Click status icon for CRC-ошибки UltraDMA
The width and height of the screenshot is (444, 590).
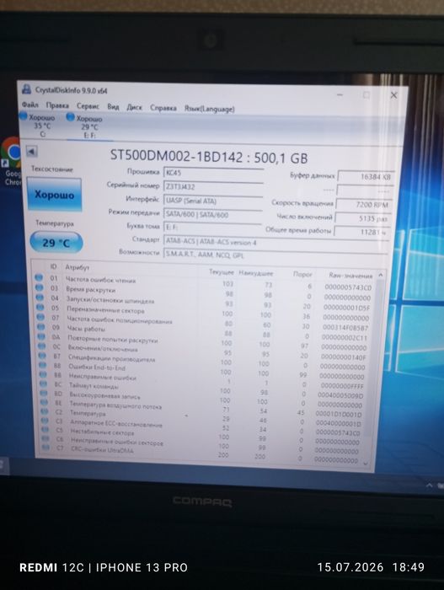[x=45, y=448]
